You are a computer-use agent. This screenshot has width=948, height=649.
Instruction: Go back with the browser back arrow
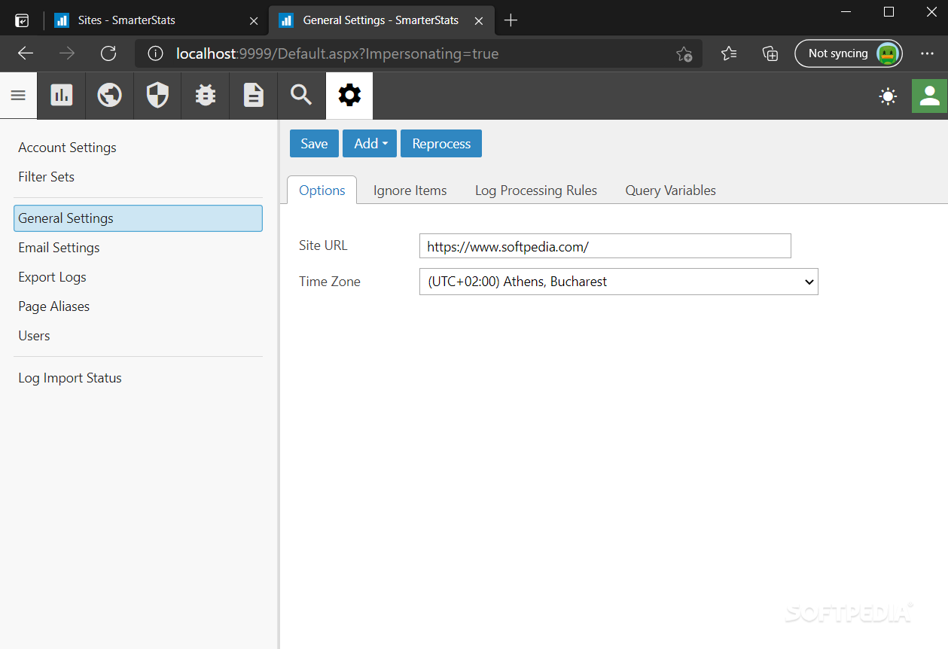[26, 53]
